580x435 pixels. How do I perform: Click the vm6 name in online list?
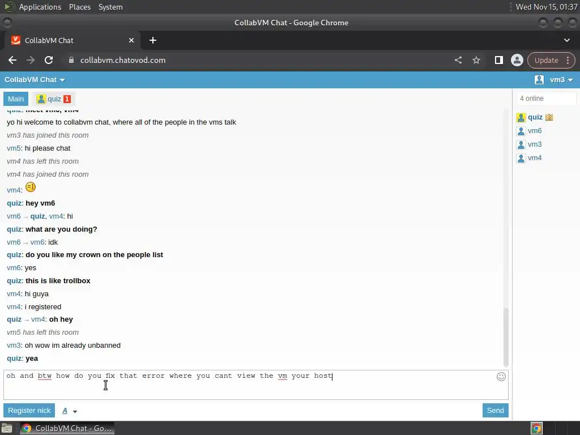tap(535, 131)
